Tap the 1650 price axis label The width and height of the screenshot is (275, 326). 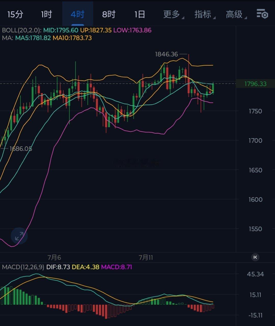(x=255, y=170)
